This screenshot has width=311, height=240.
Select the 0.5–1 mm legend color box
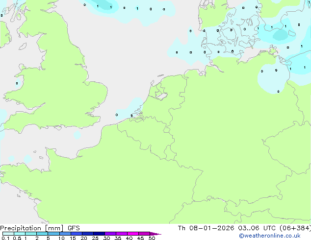[x=20, y=234]
